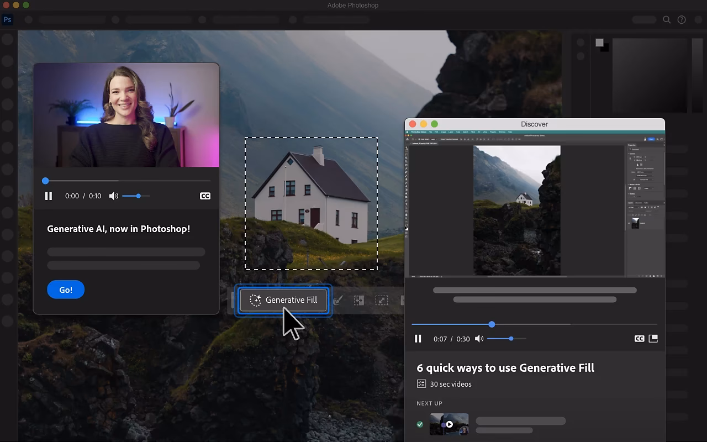Click the Go! button

66,290
